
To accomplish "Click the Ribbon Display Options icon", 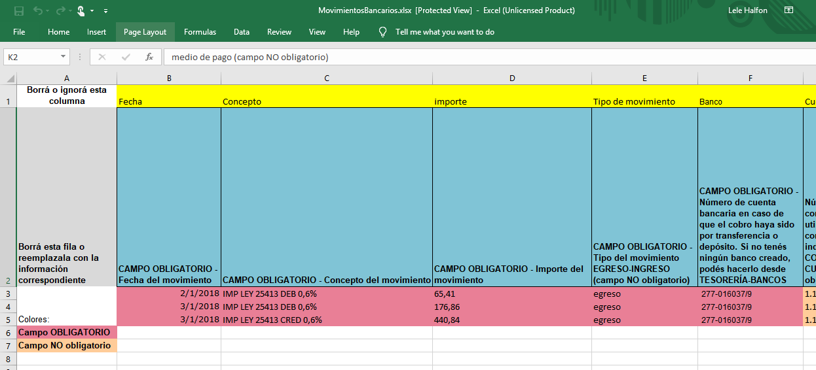I will tap(789, 10).
